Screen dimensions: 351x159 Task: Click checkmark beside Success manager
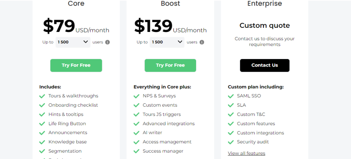(x=136, y=151)
